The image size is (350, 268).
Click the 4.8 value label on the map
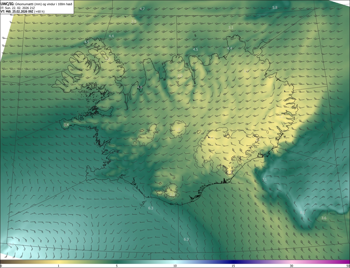pos(140,87)
